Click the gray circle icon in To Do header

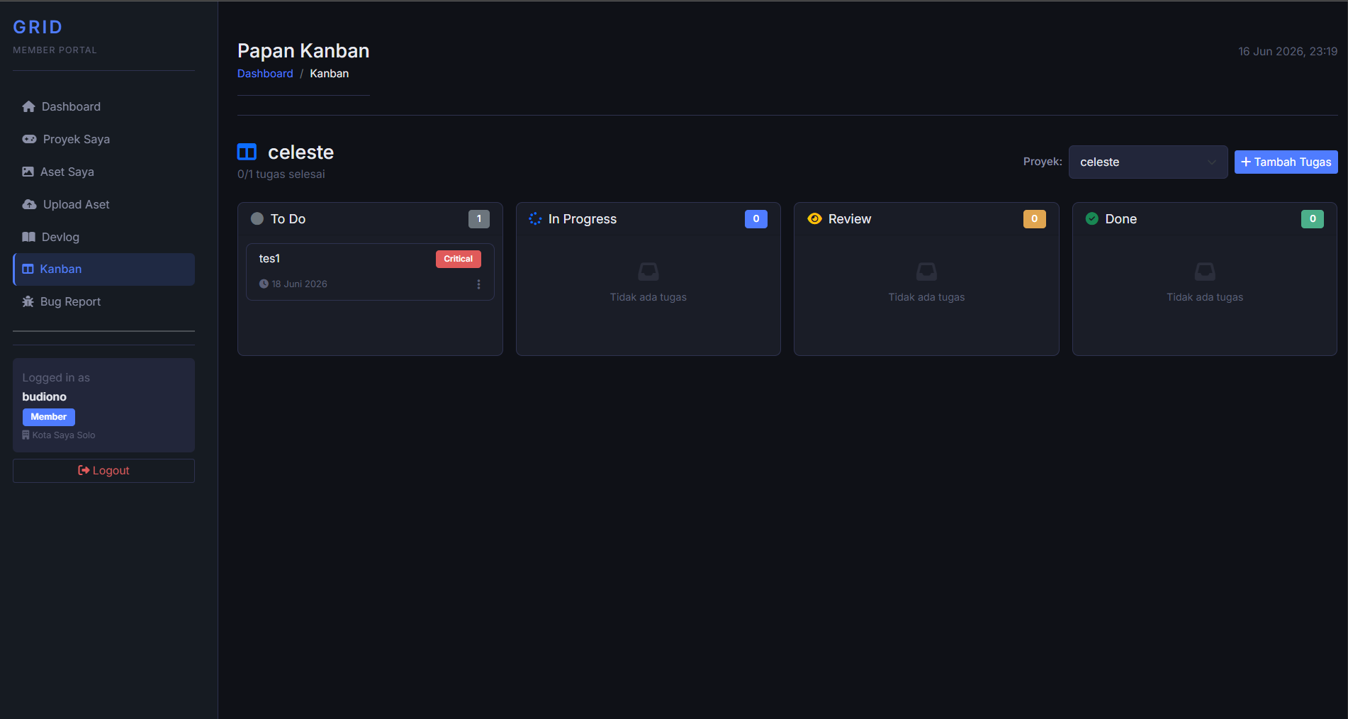pyautogui.click(x=257, y=218)
